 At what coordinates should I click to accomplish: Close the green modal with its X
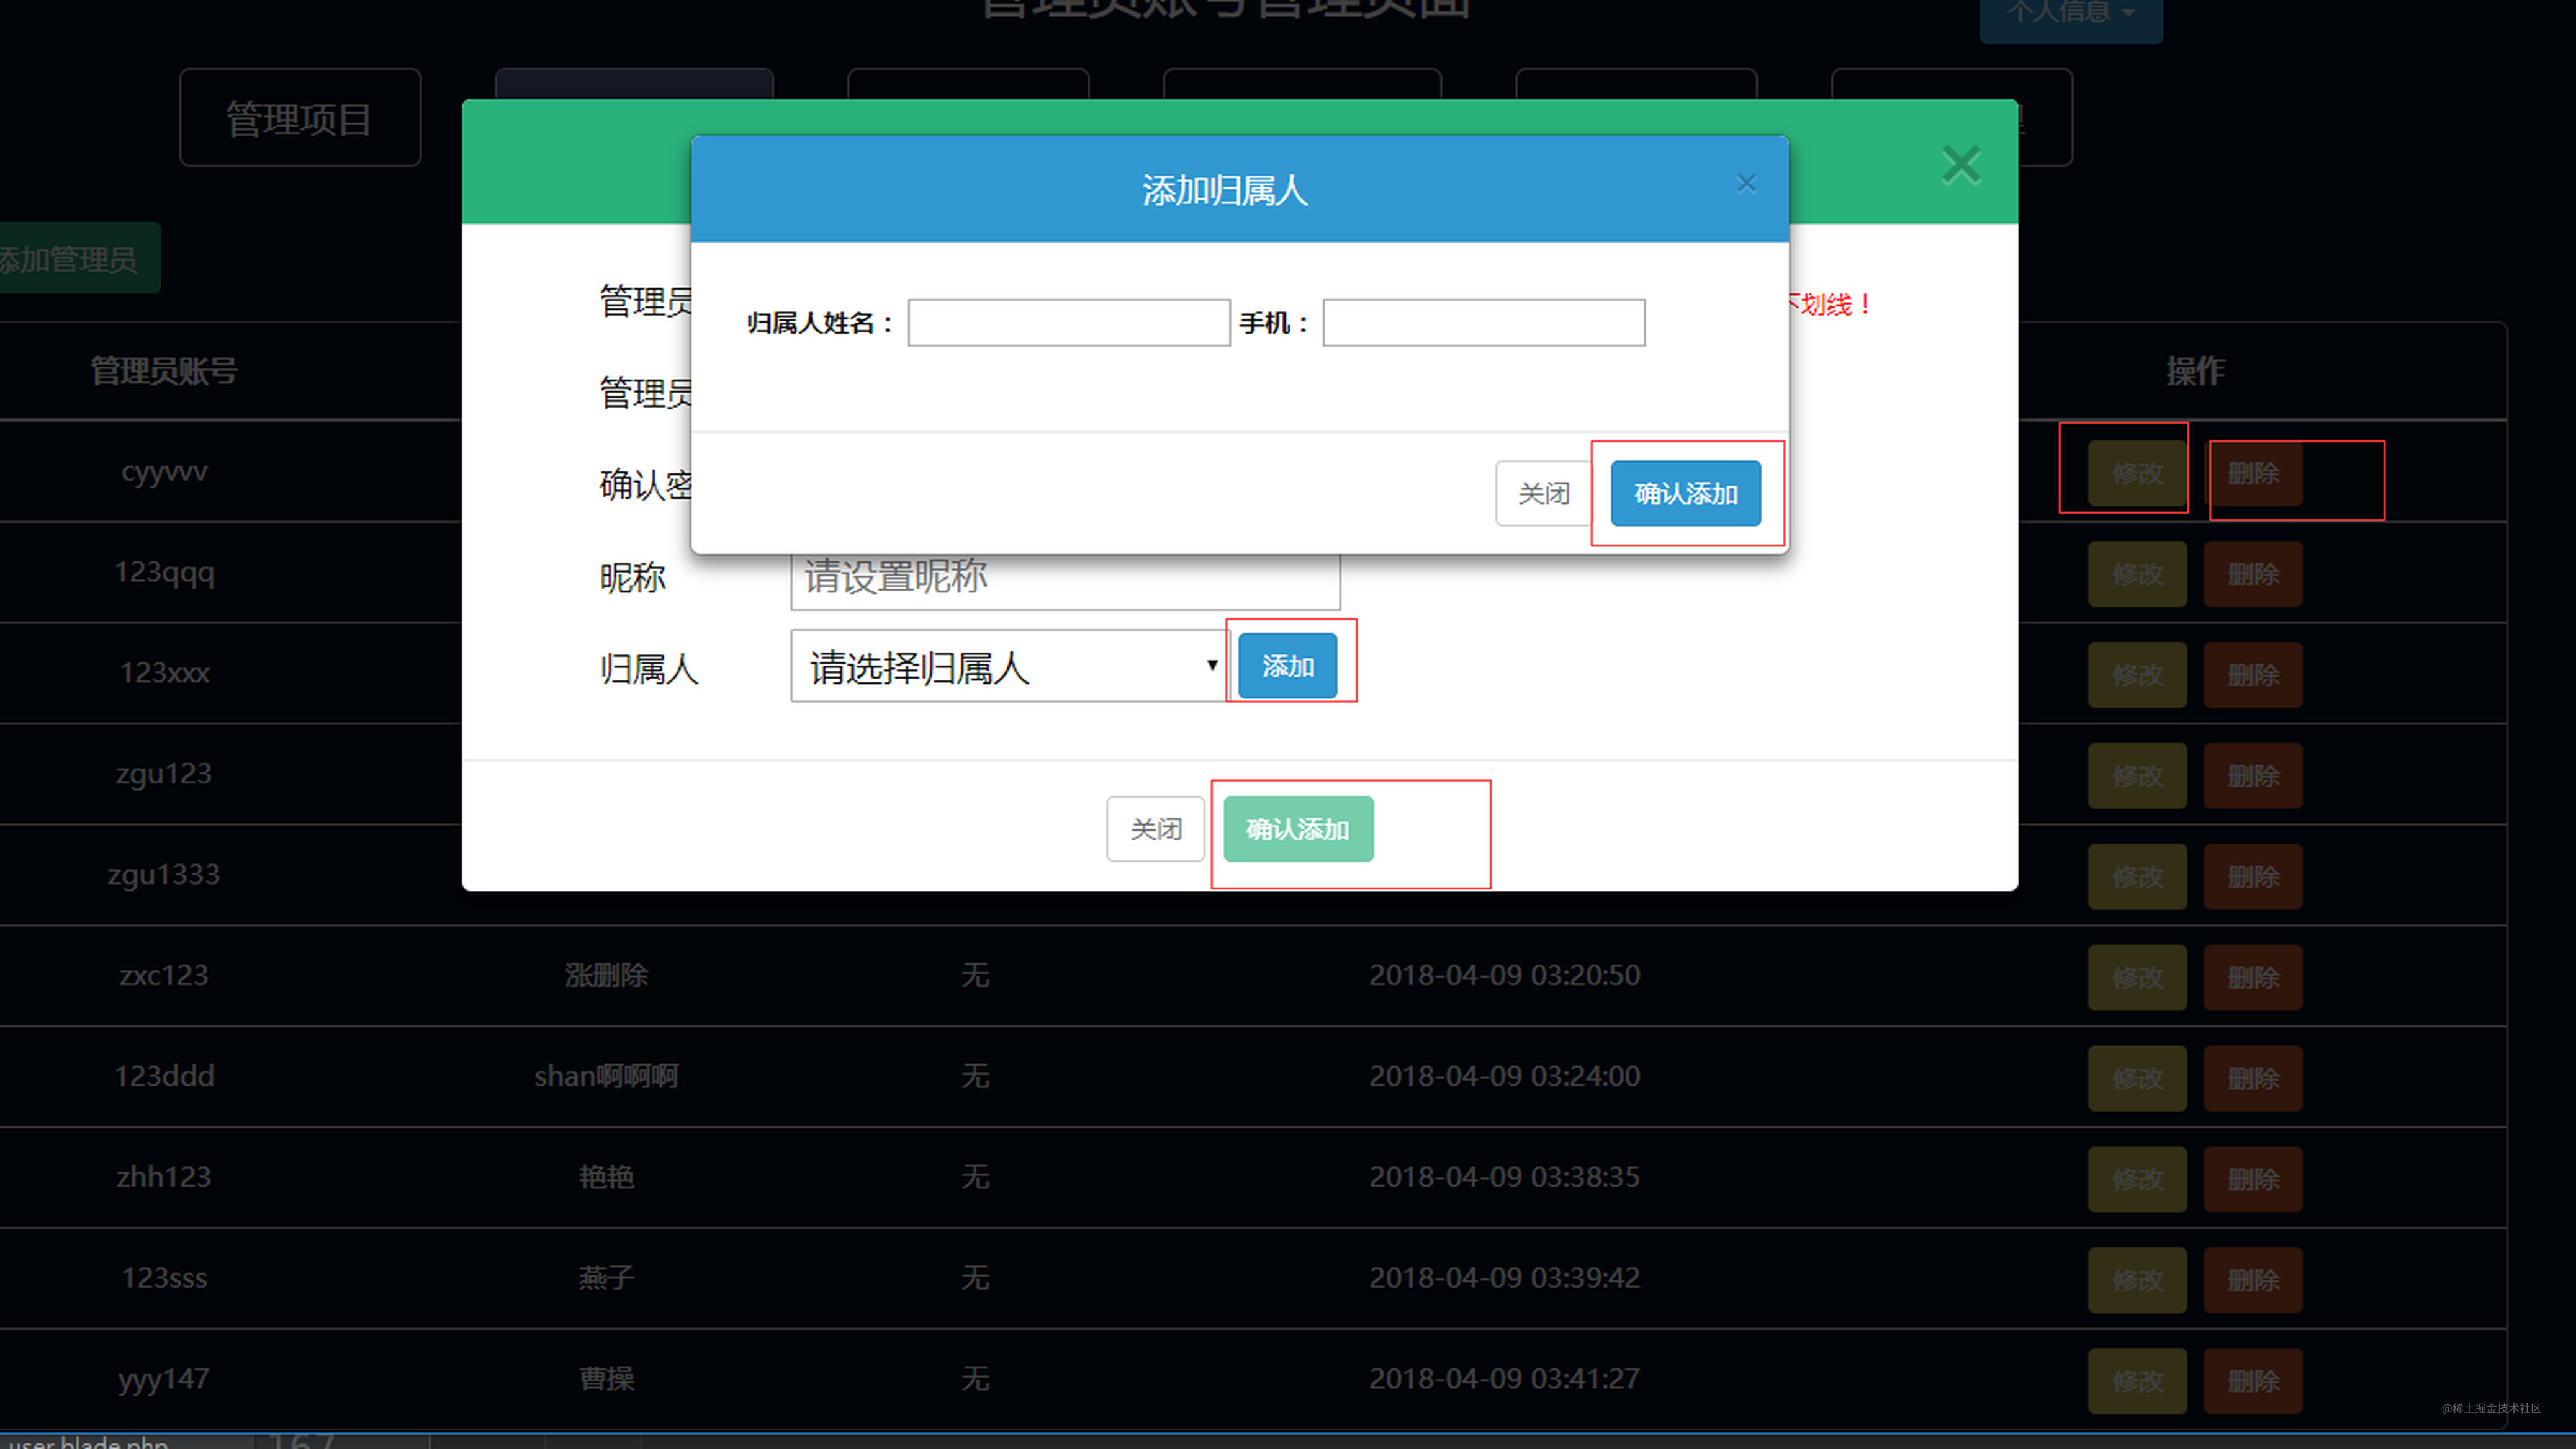[x=1961, y=165]
